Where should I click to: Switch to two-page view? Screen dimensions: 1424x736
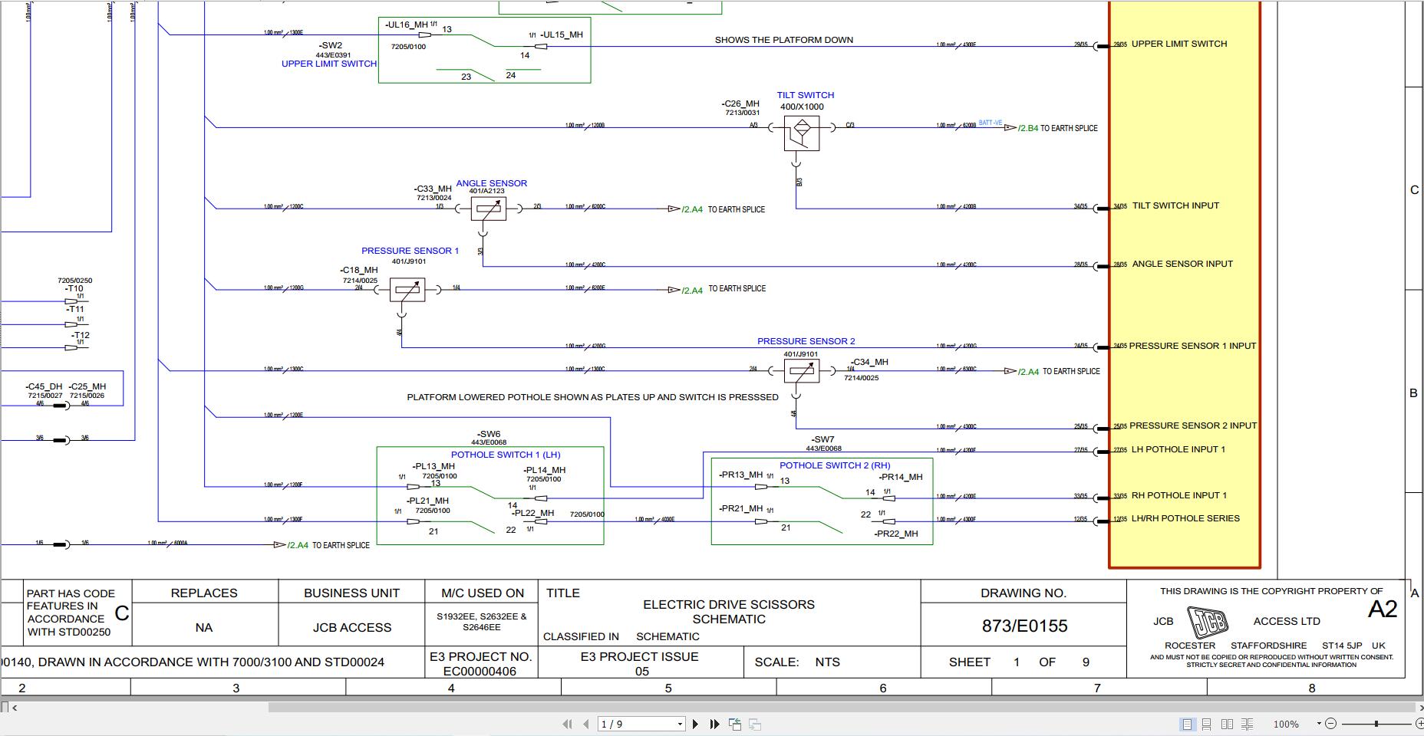point(1227,724)
